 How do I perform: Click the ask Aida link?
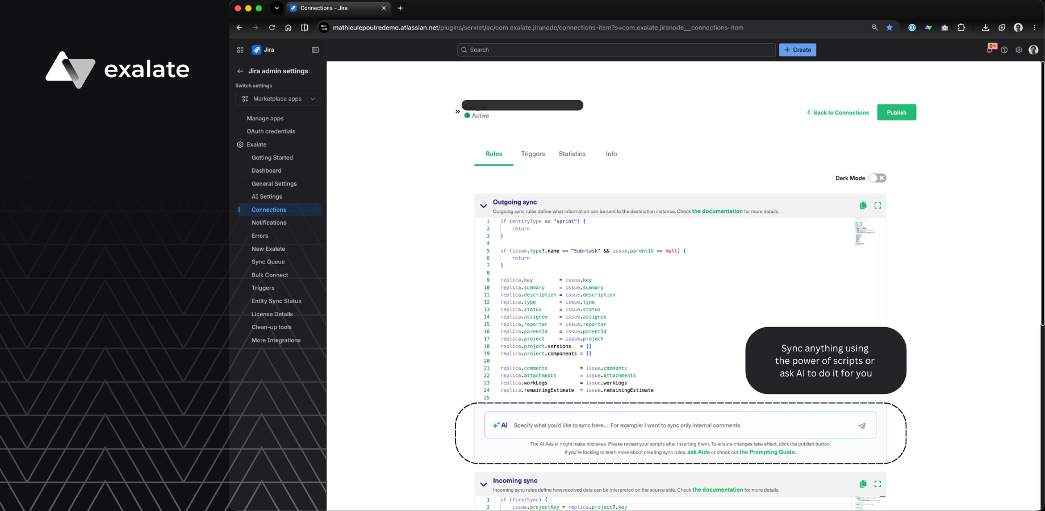click(x=698, y=452)
